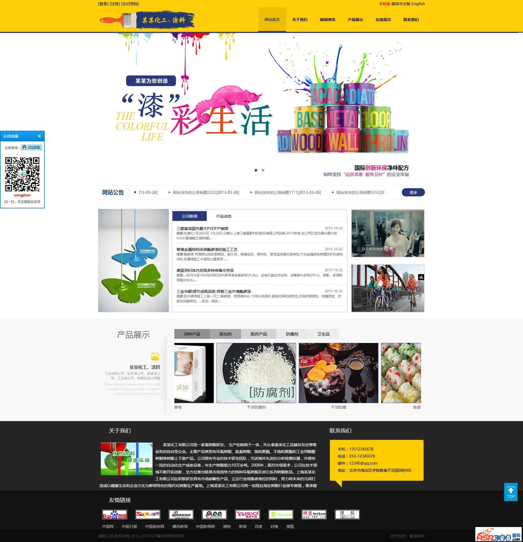The image size is (523, 542).
Task: Click the NetEase 163 logo
Action: click(314, 514)
